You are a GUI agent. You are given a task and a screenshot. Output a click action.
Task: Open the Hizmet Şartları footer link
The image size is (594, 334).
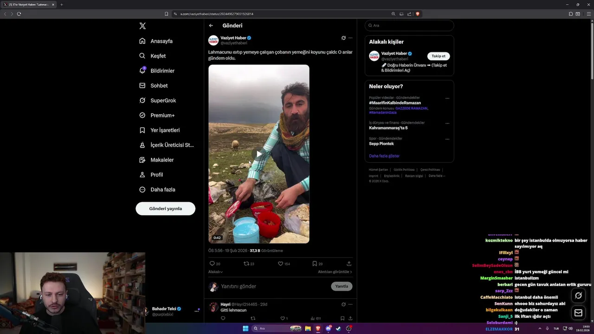pyautogui.click(x=378, y=170)
